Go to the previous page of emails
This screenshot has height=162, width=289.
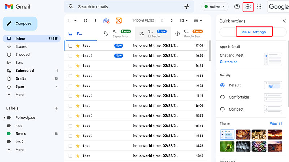click(161, 21)
